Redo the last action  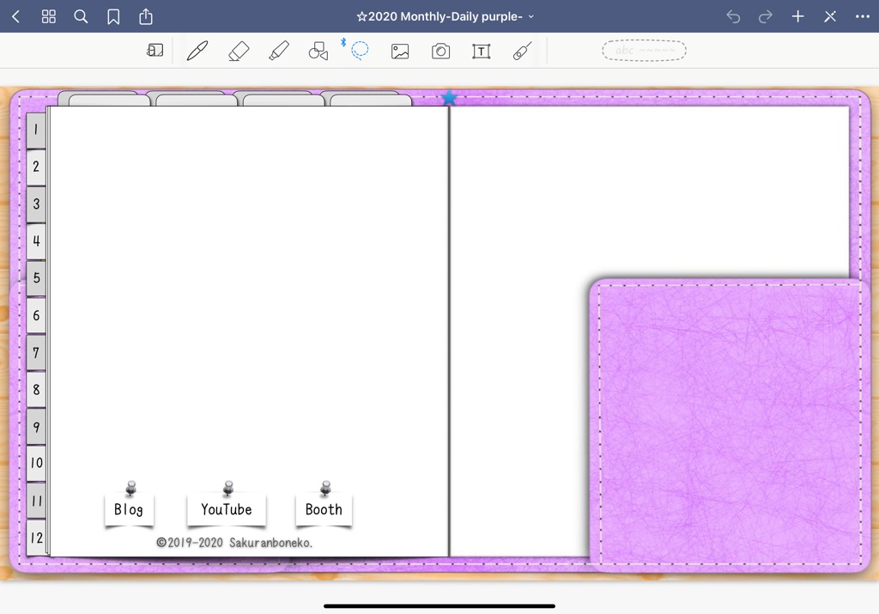pos(765,17)
